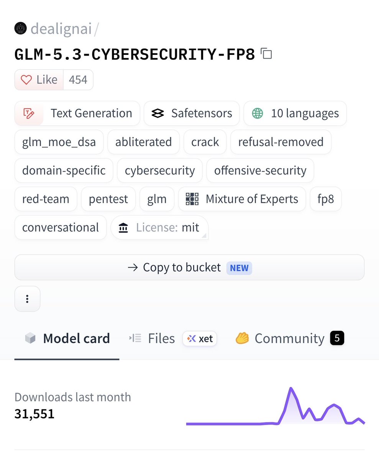Click the Model card cube icon

30,338
